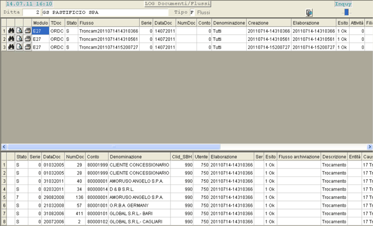
Task: Click the printer icon in row 3
Action: [x=27, y=47]
